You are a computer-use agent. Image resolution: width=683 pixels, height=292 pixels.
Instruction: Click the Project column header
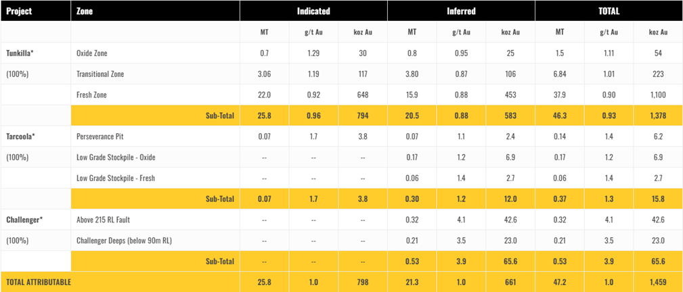coord(19,11)
